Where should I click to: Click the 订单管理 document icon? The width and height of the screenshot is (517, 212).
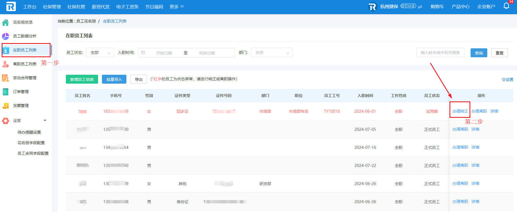pyautogui.click(x=6, y=92)
